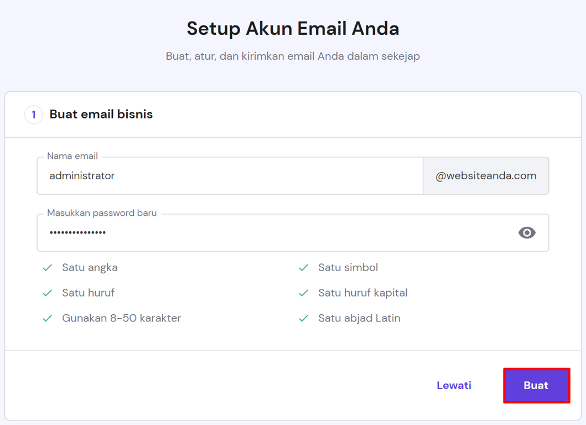The width and height of the screenshot is (586, 425).
Task: Click the green checkmark beside Satu angka
Action: click(x=48, y=268)
